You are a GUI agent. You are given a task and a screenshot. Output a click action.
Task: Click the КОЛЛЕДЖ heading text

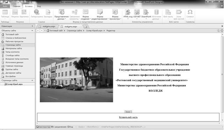pyautogui.click(x=156, y=91)
